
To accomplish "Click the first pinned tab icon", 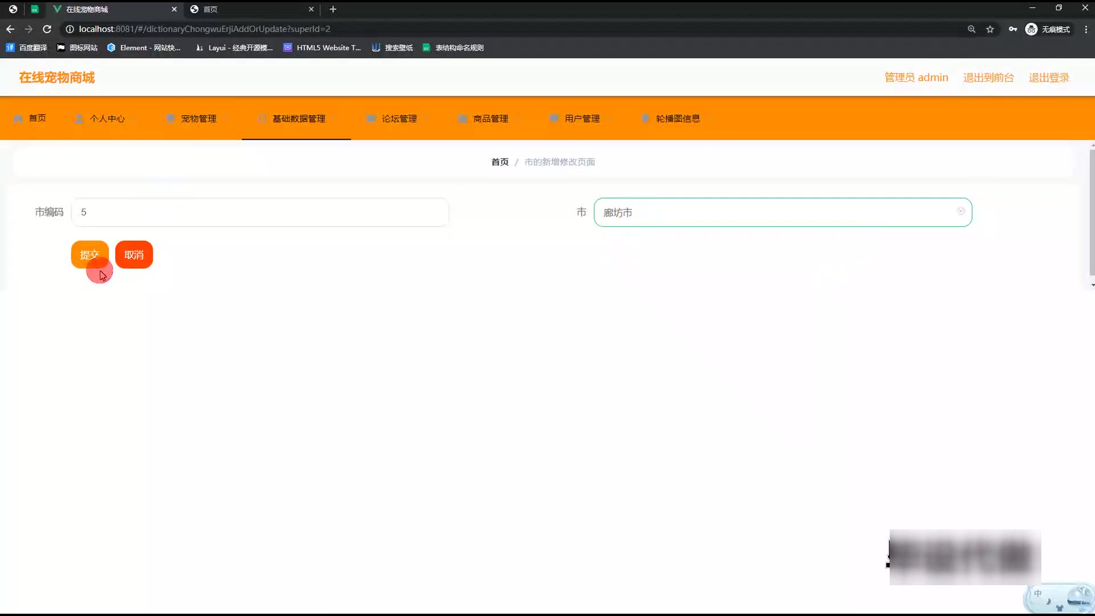I will click(13, 9).
